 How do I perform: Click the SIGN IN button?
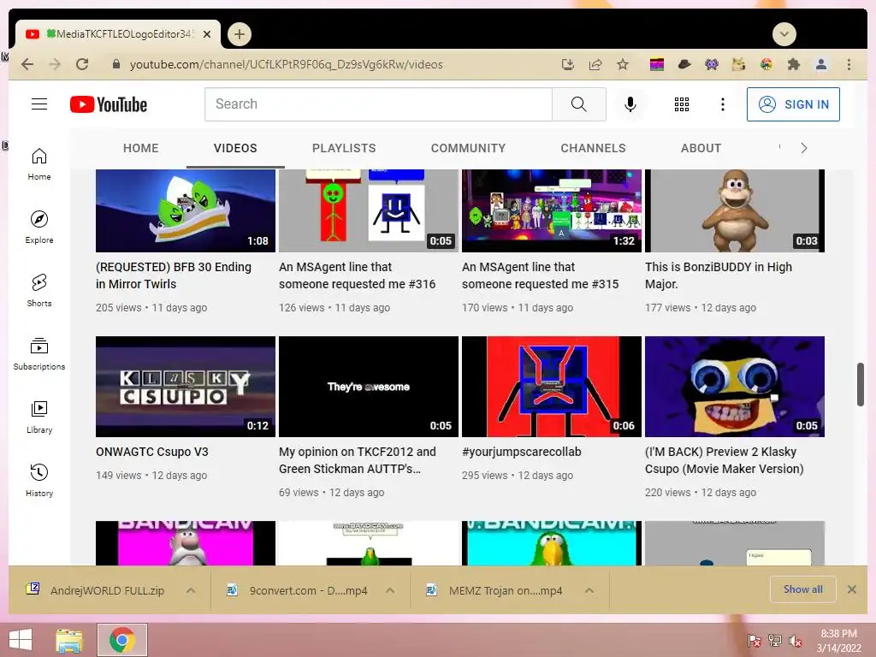(x=793, y=104)
